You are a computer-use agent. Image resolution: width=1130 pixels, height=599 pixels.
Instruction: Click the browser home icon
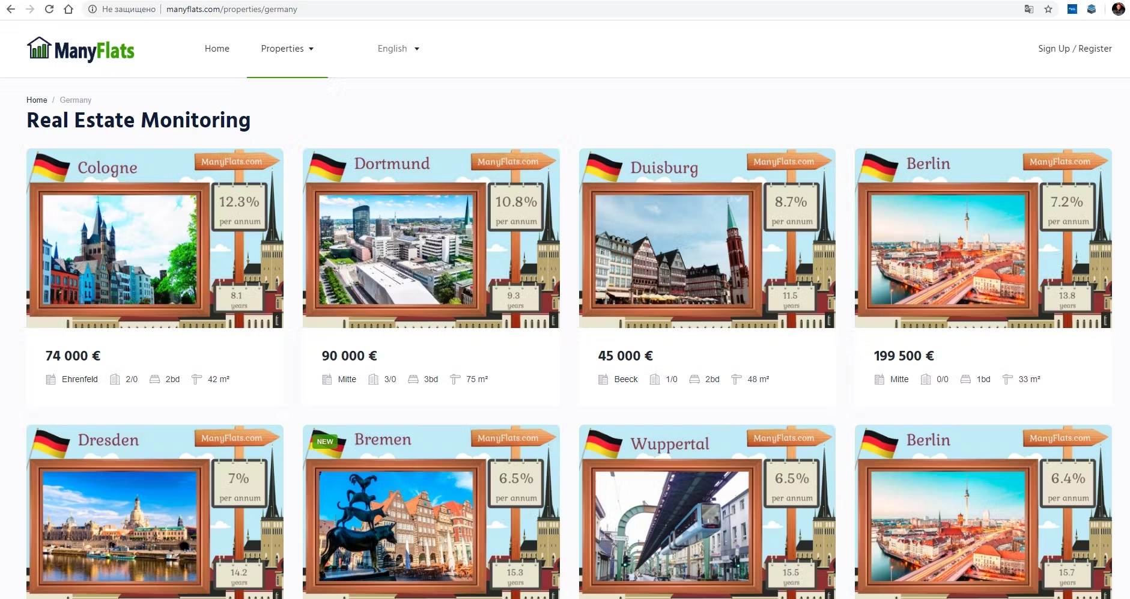[x=69, y=9]
